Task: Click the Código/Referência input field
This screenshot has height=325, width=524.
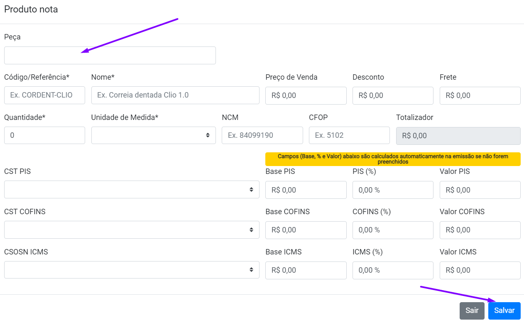Action: (44, 95)
